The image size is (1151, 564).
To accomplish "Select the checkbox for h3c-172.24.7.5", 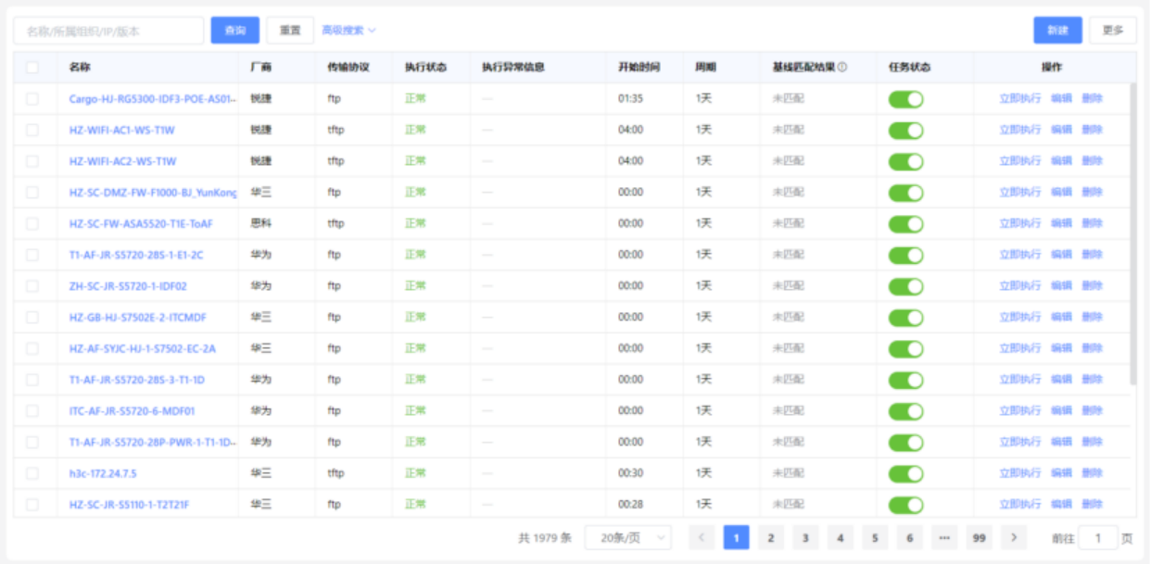I will point(32,473).
